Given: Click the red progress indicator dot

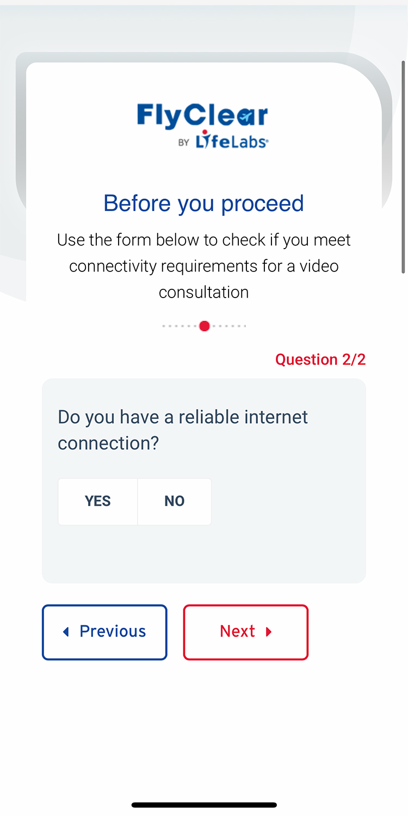Looking at the screenshot, I should point(205,326).
